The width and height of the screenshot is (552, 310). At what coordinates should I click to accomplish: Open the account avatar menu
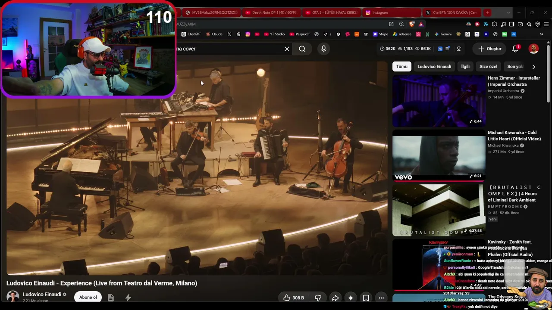tap(534, 49)
